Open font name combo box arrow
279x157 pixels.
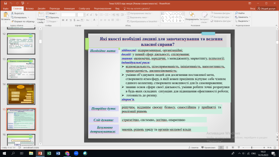point(76,15)
